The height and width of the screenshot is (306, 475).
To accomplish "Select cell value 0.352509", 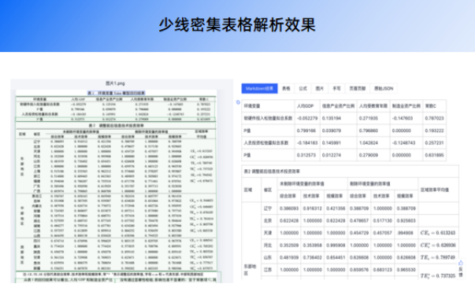I will (x=289, y=245).
